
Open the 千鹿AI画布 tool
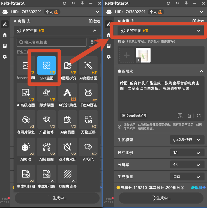(x=88, y=93)
